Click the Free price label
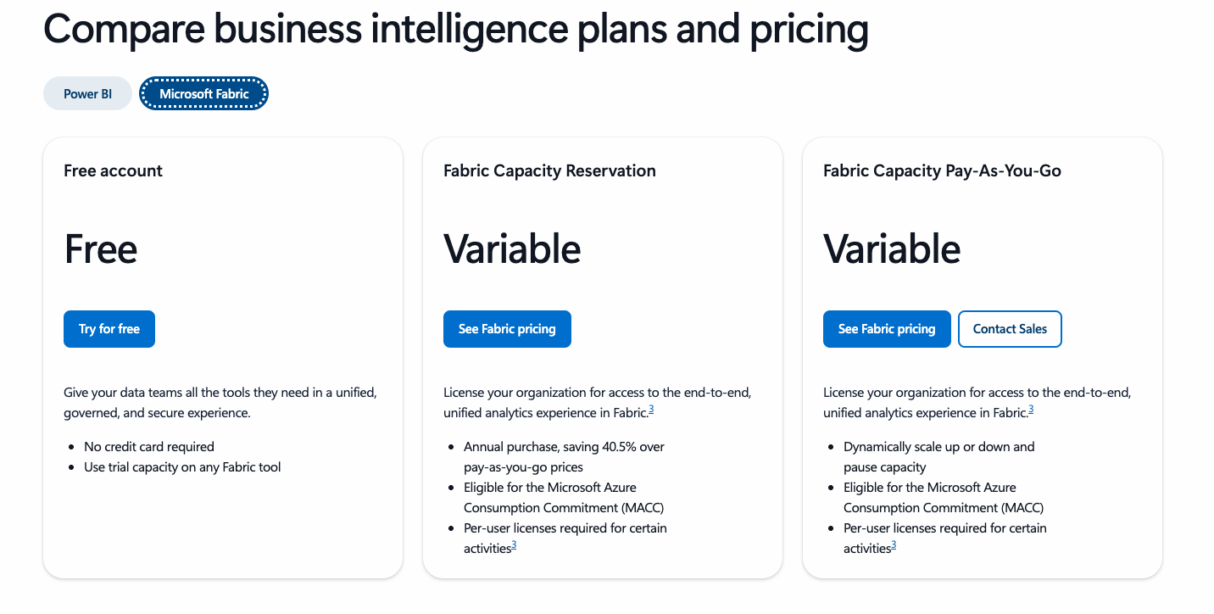 click(100, 248)
